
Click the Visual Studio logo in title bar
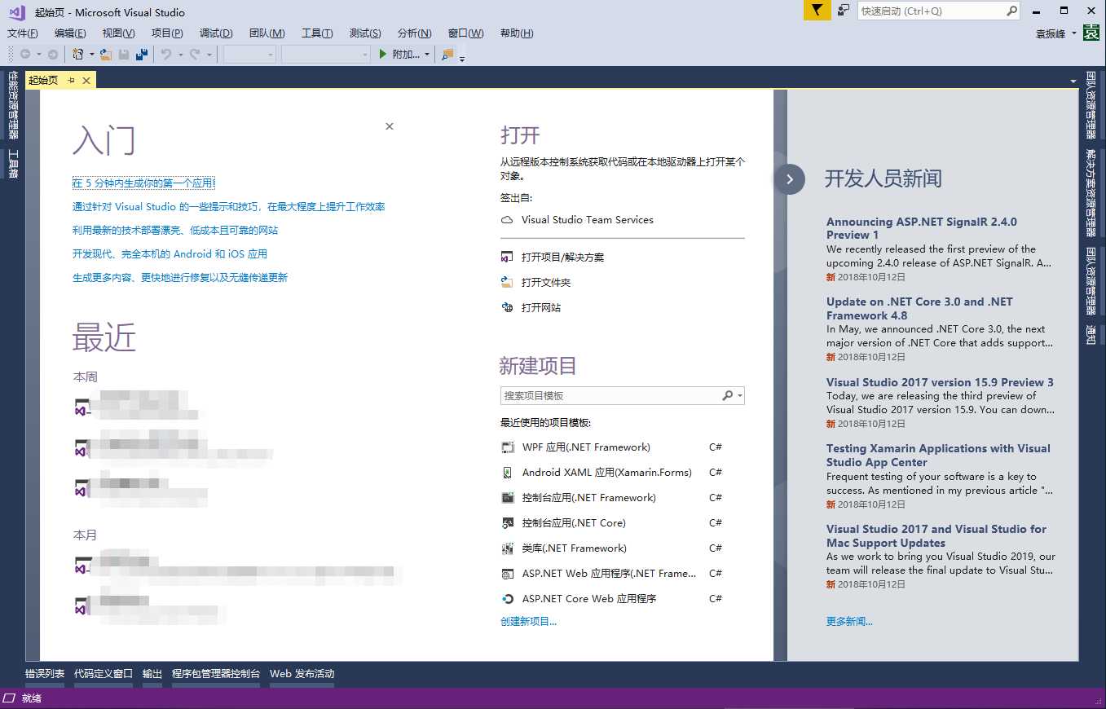tap(17, 11)
